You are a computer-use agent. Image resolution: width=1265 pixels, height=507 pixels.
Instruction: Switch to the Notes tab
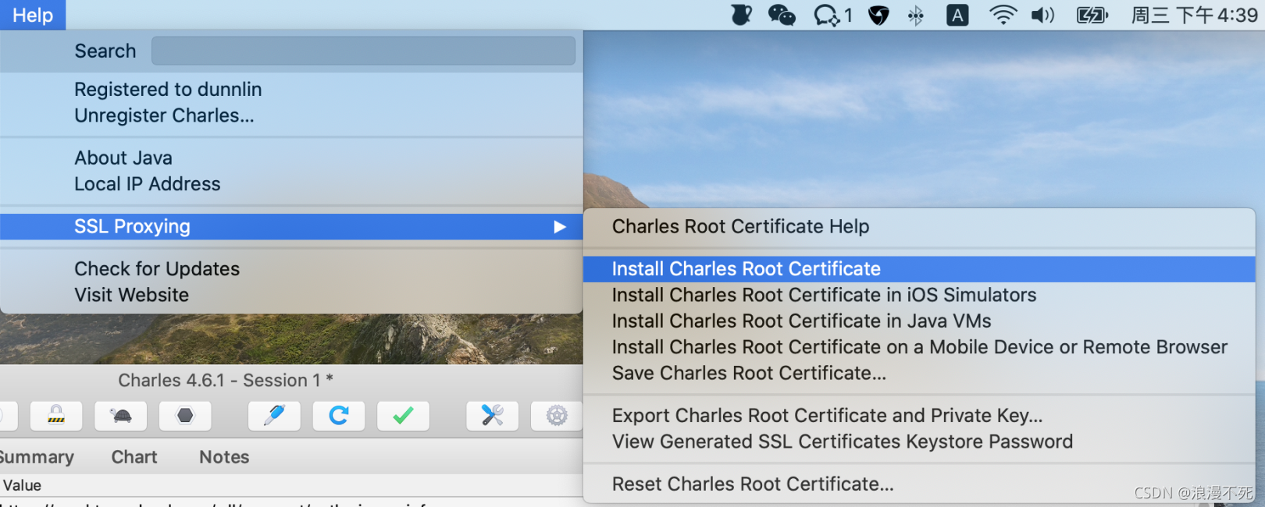224,457
